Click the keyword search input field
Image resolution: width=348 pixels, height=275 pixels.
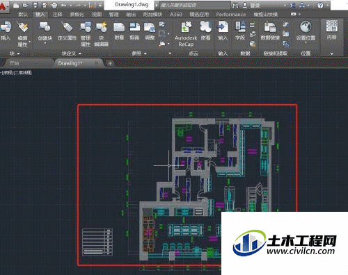pos(194,5)
